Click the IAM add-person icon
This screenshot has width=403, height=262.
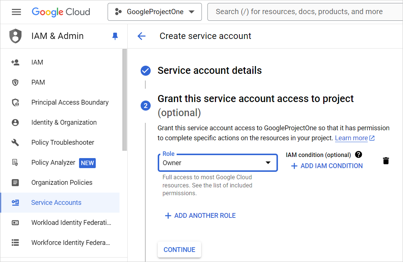tap(15, 62)
